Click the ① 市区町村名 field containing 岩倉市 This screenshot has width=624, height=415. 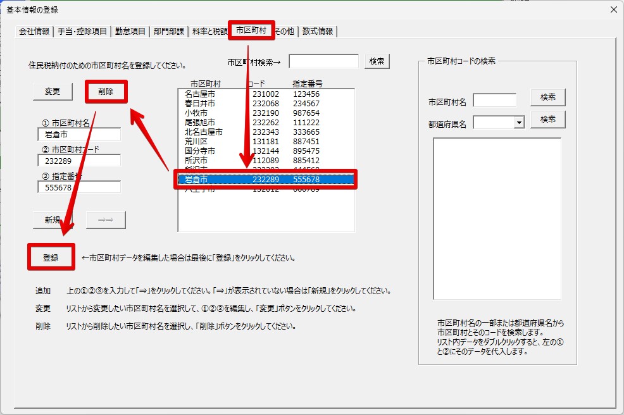coord(78,134)
